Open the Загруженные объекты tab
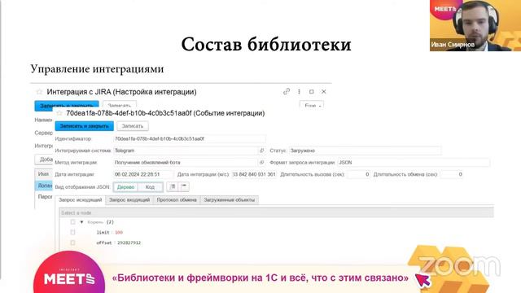Viewport: 521px width, 293px height. point(230,200)
